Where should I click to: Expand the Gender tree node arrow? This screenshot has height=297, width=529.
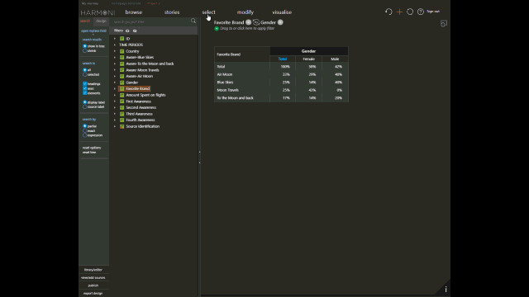115,82
